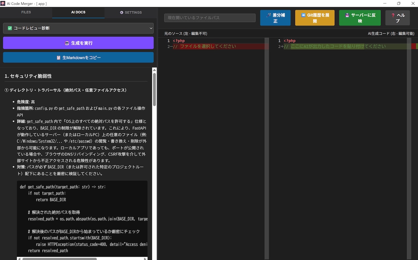The image size is (418, 260).
Task: Click the AI生成コード (右 - 編集可能) label
Action: (x=391, y=34)
